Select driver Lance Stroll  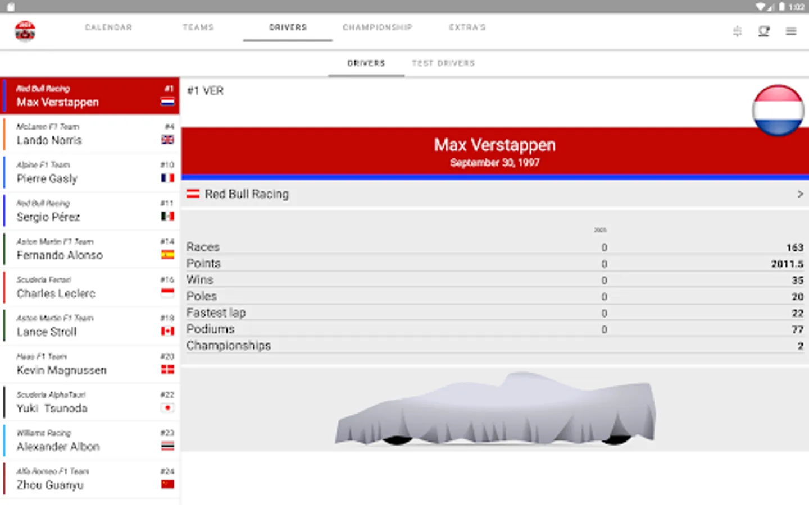click(x=90, y=325)
